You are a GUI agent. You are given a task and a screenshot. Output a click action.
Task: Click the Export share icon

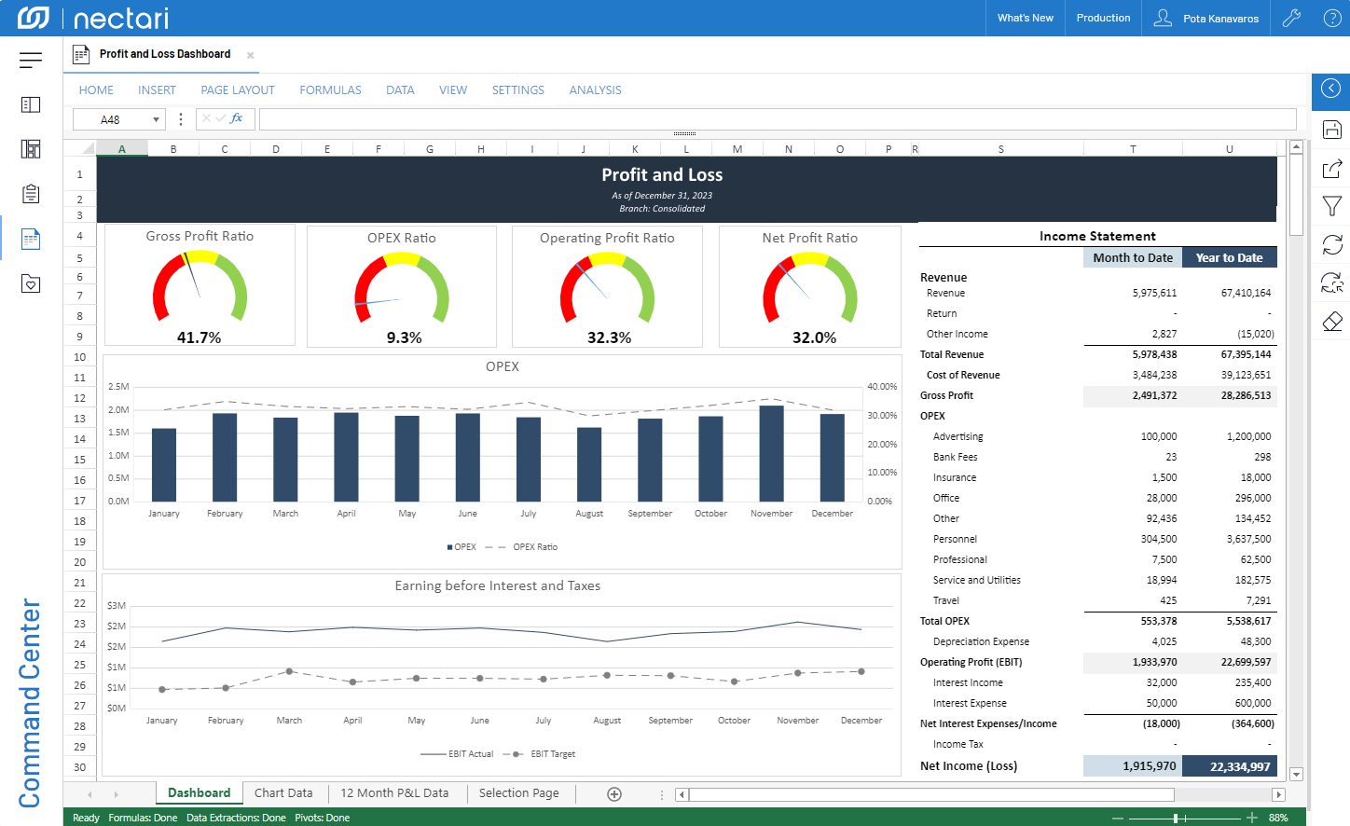click(1332, 169)
